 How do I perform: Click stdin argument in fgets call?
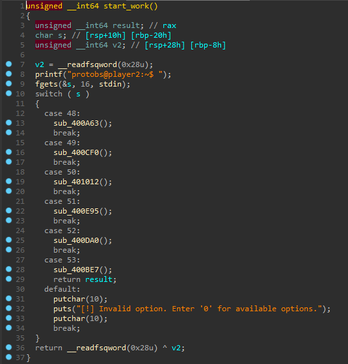point(110,84)
